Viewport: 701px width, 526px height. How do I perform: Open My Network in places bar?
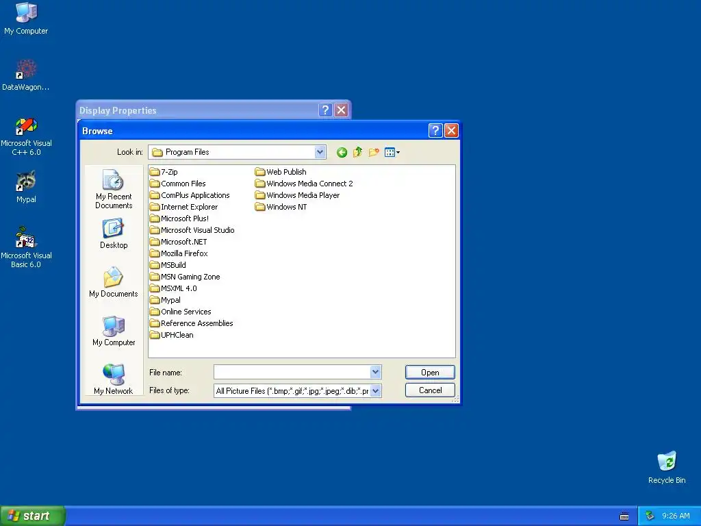[114, 379]
